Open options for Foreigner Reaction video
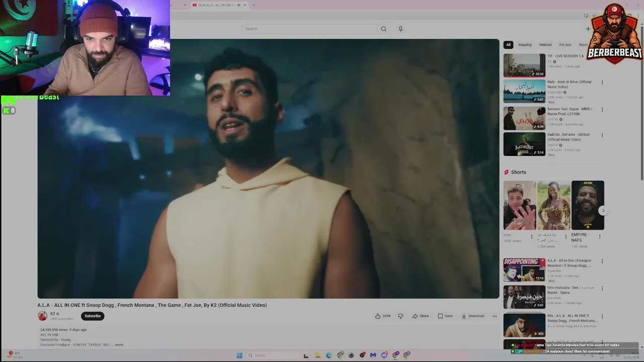The height and width of the screenshot is (362, 644). pos(602,261)
